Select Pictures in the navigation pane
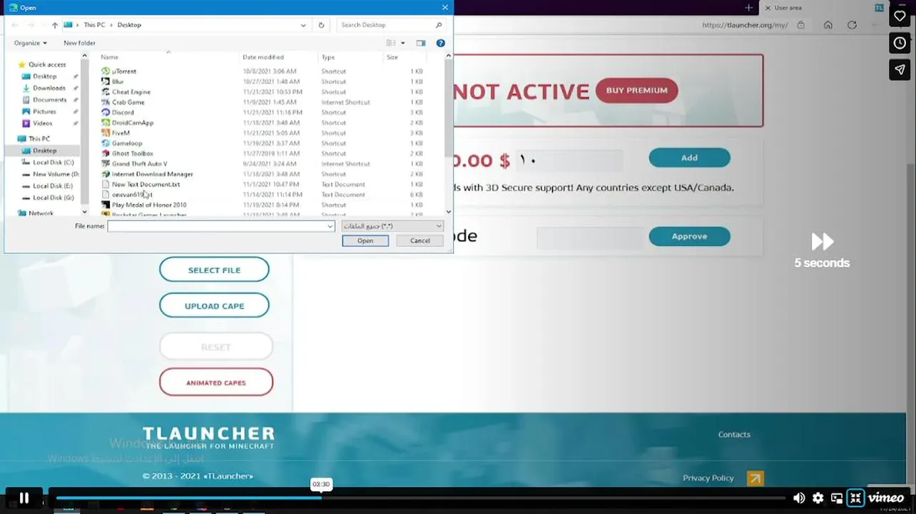This screenshot has height=514, width=916. (x=44, y=111)
